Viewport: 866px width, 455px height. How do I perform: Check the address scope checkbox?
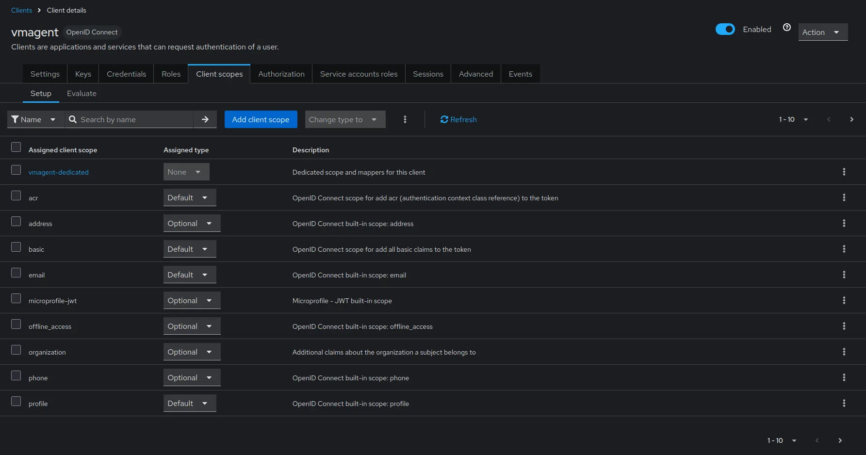click(x=16, y=222)
